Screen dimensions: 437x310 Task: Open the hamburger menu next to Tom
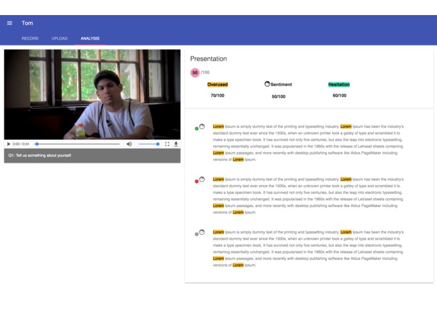9,23
